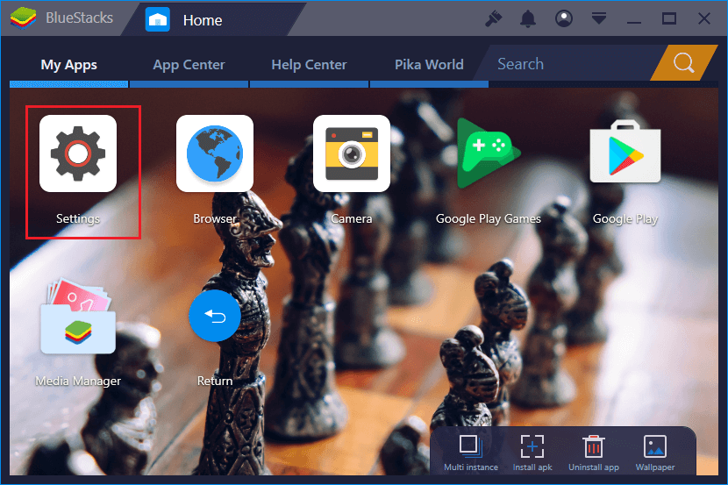Launch the Browser app
728x485 pixels.
coord(215,153)
